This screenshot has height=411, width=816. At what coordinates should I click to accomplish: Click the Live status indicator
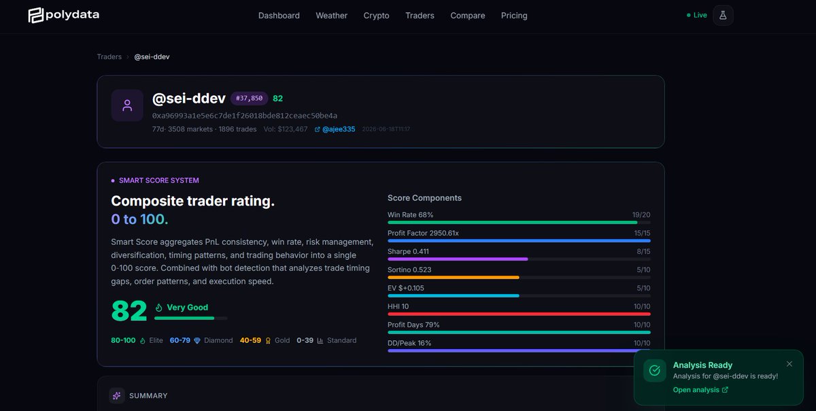(697, 15)
